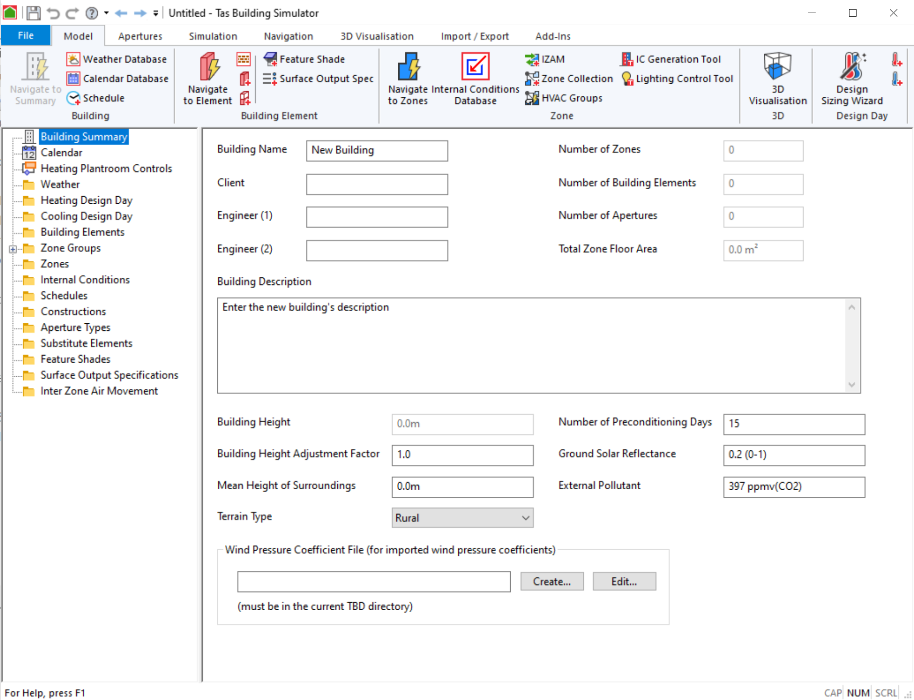Select Calendar in the tree
The width and height of the screenshot is (914, 700).
tap(61, 152)
